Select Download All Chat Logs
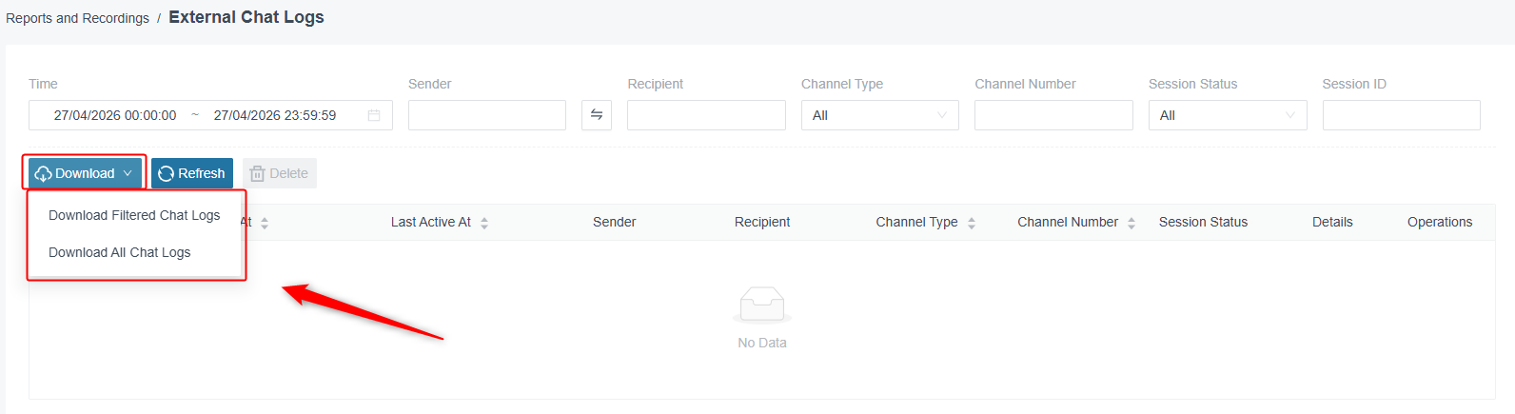1515x414 pixels. coord(120,252)
